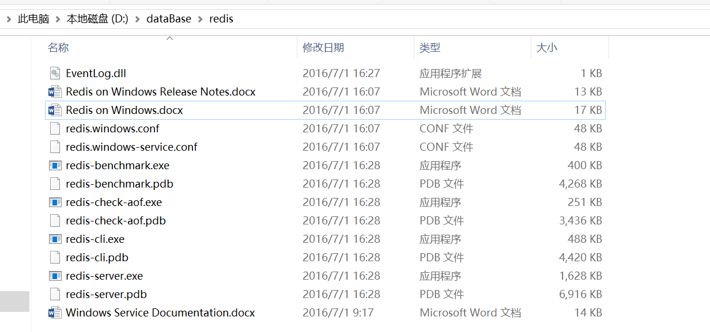Sort files by the 名称 column header
This screenshot has height=332, width=710.
click(x=58, y=48)
